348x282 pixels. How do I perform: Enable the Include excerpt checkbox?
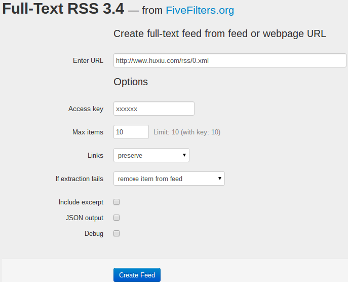coord(117,202)
